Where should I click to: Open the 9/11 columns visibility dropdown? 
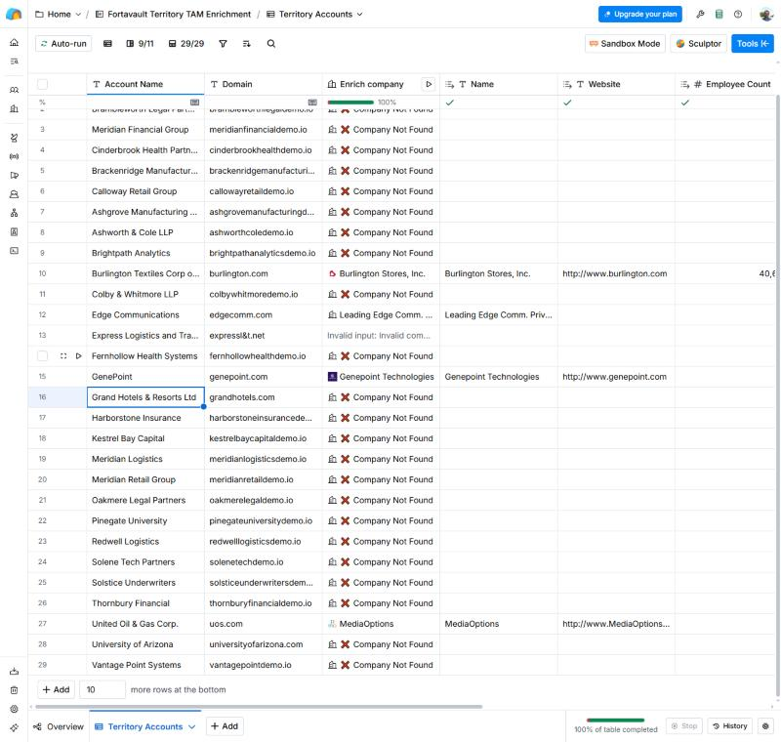pos(140,44)
